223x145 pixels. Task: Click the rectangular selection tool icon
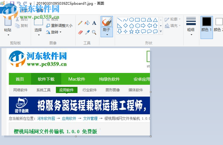[38, 22]
